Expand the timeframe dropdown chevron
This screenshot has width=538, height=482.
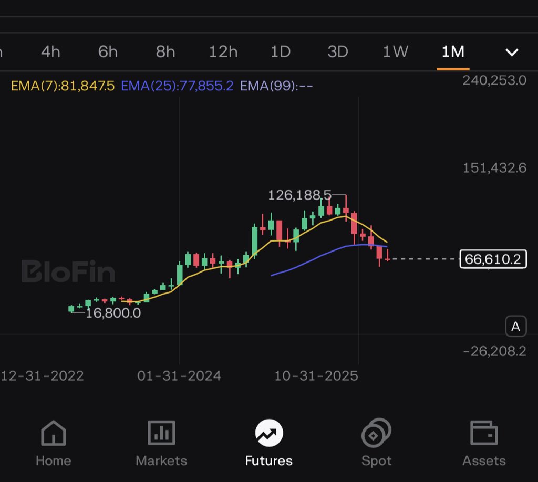coord(511,52)
